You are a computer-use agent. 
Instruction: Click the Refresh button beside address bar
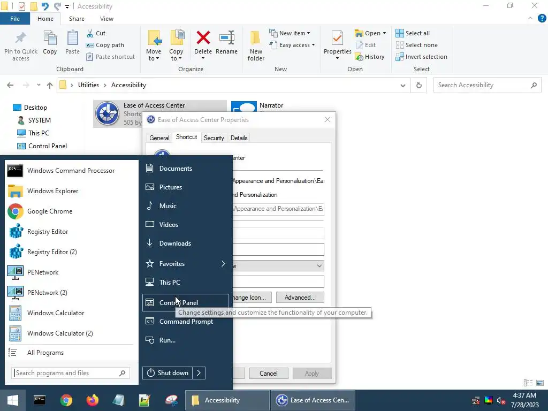click(418, 85)
